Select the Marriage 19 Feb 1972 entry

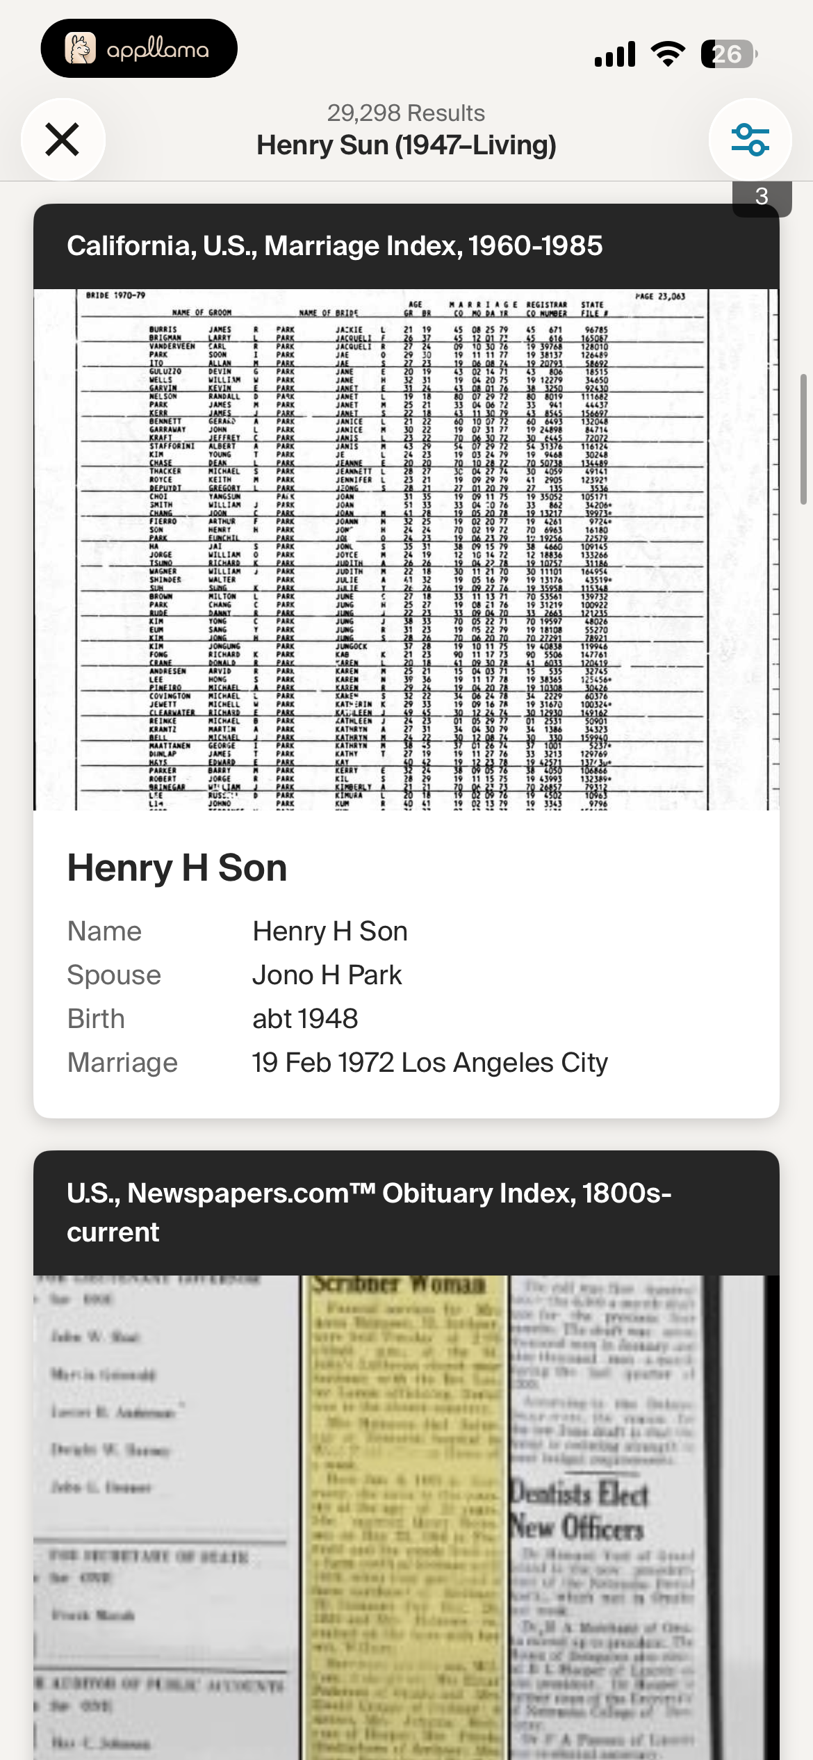click(x=406, y=1062)
